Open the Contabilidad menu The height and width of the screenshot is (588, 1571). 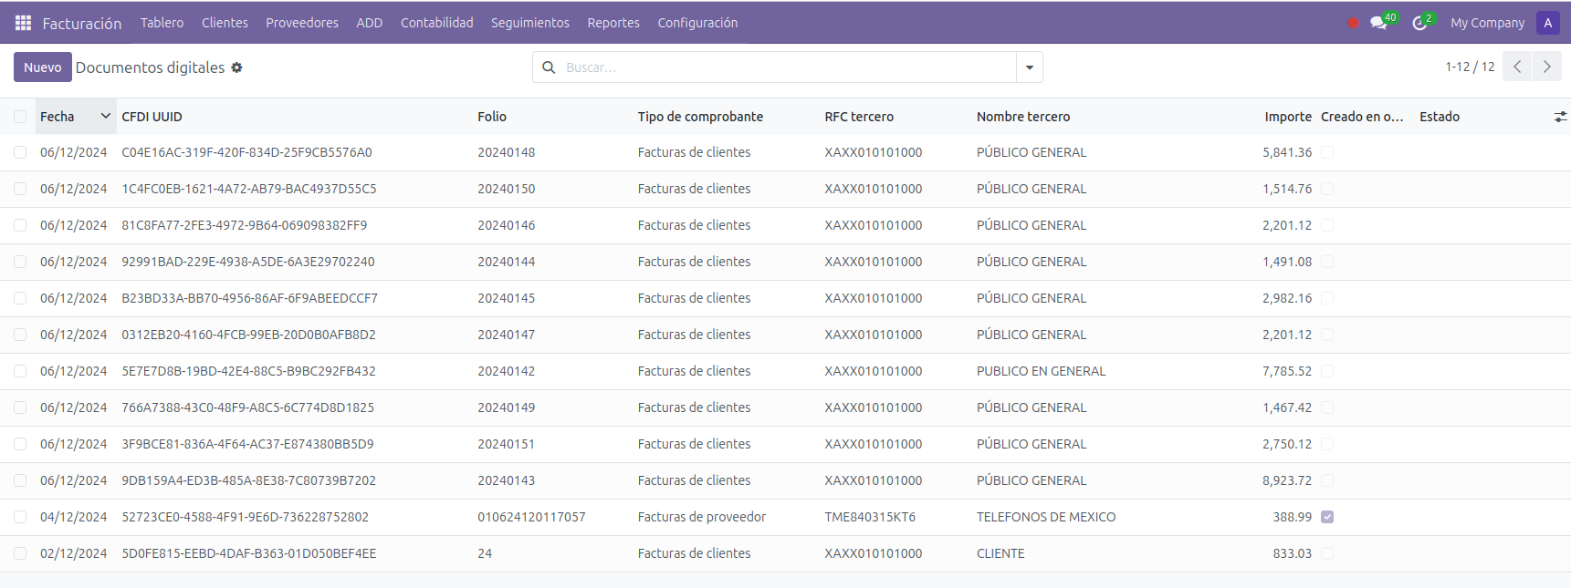pyautogui.click(x=436, y=23)
